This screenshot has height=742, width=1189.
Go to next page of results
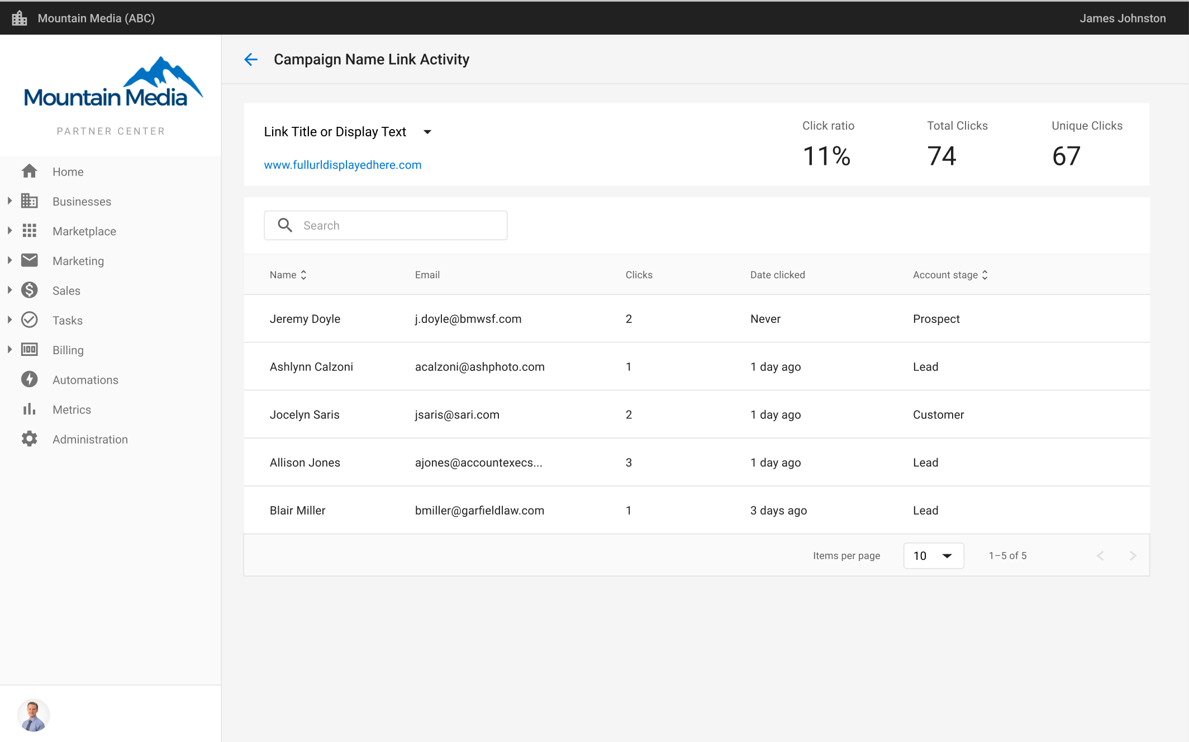[x=1133, y=556]
